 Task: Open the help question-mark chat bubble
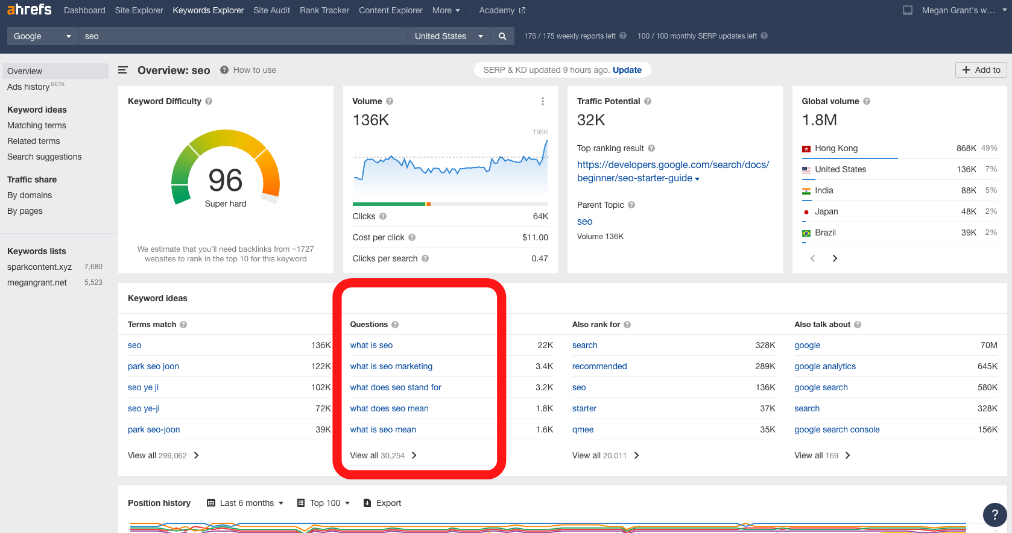point(995,515)
